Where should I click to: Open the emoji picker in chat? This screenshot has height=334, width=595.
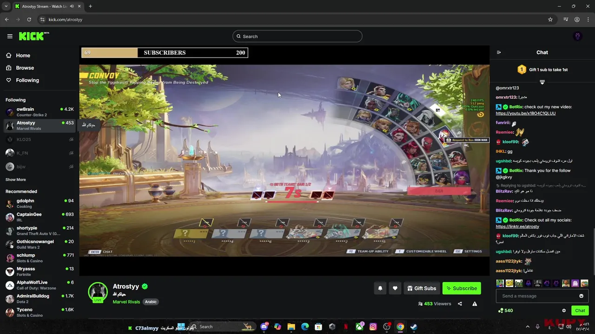click(x=581, y=296)
